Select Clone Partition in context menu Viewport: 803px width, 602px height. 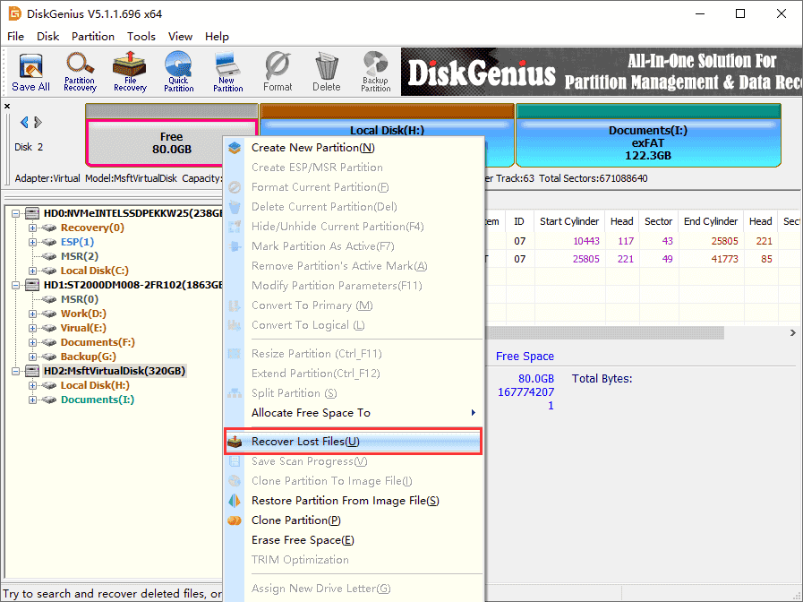[x=295, y=520]
